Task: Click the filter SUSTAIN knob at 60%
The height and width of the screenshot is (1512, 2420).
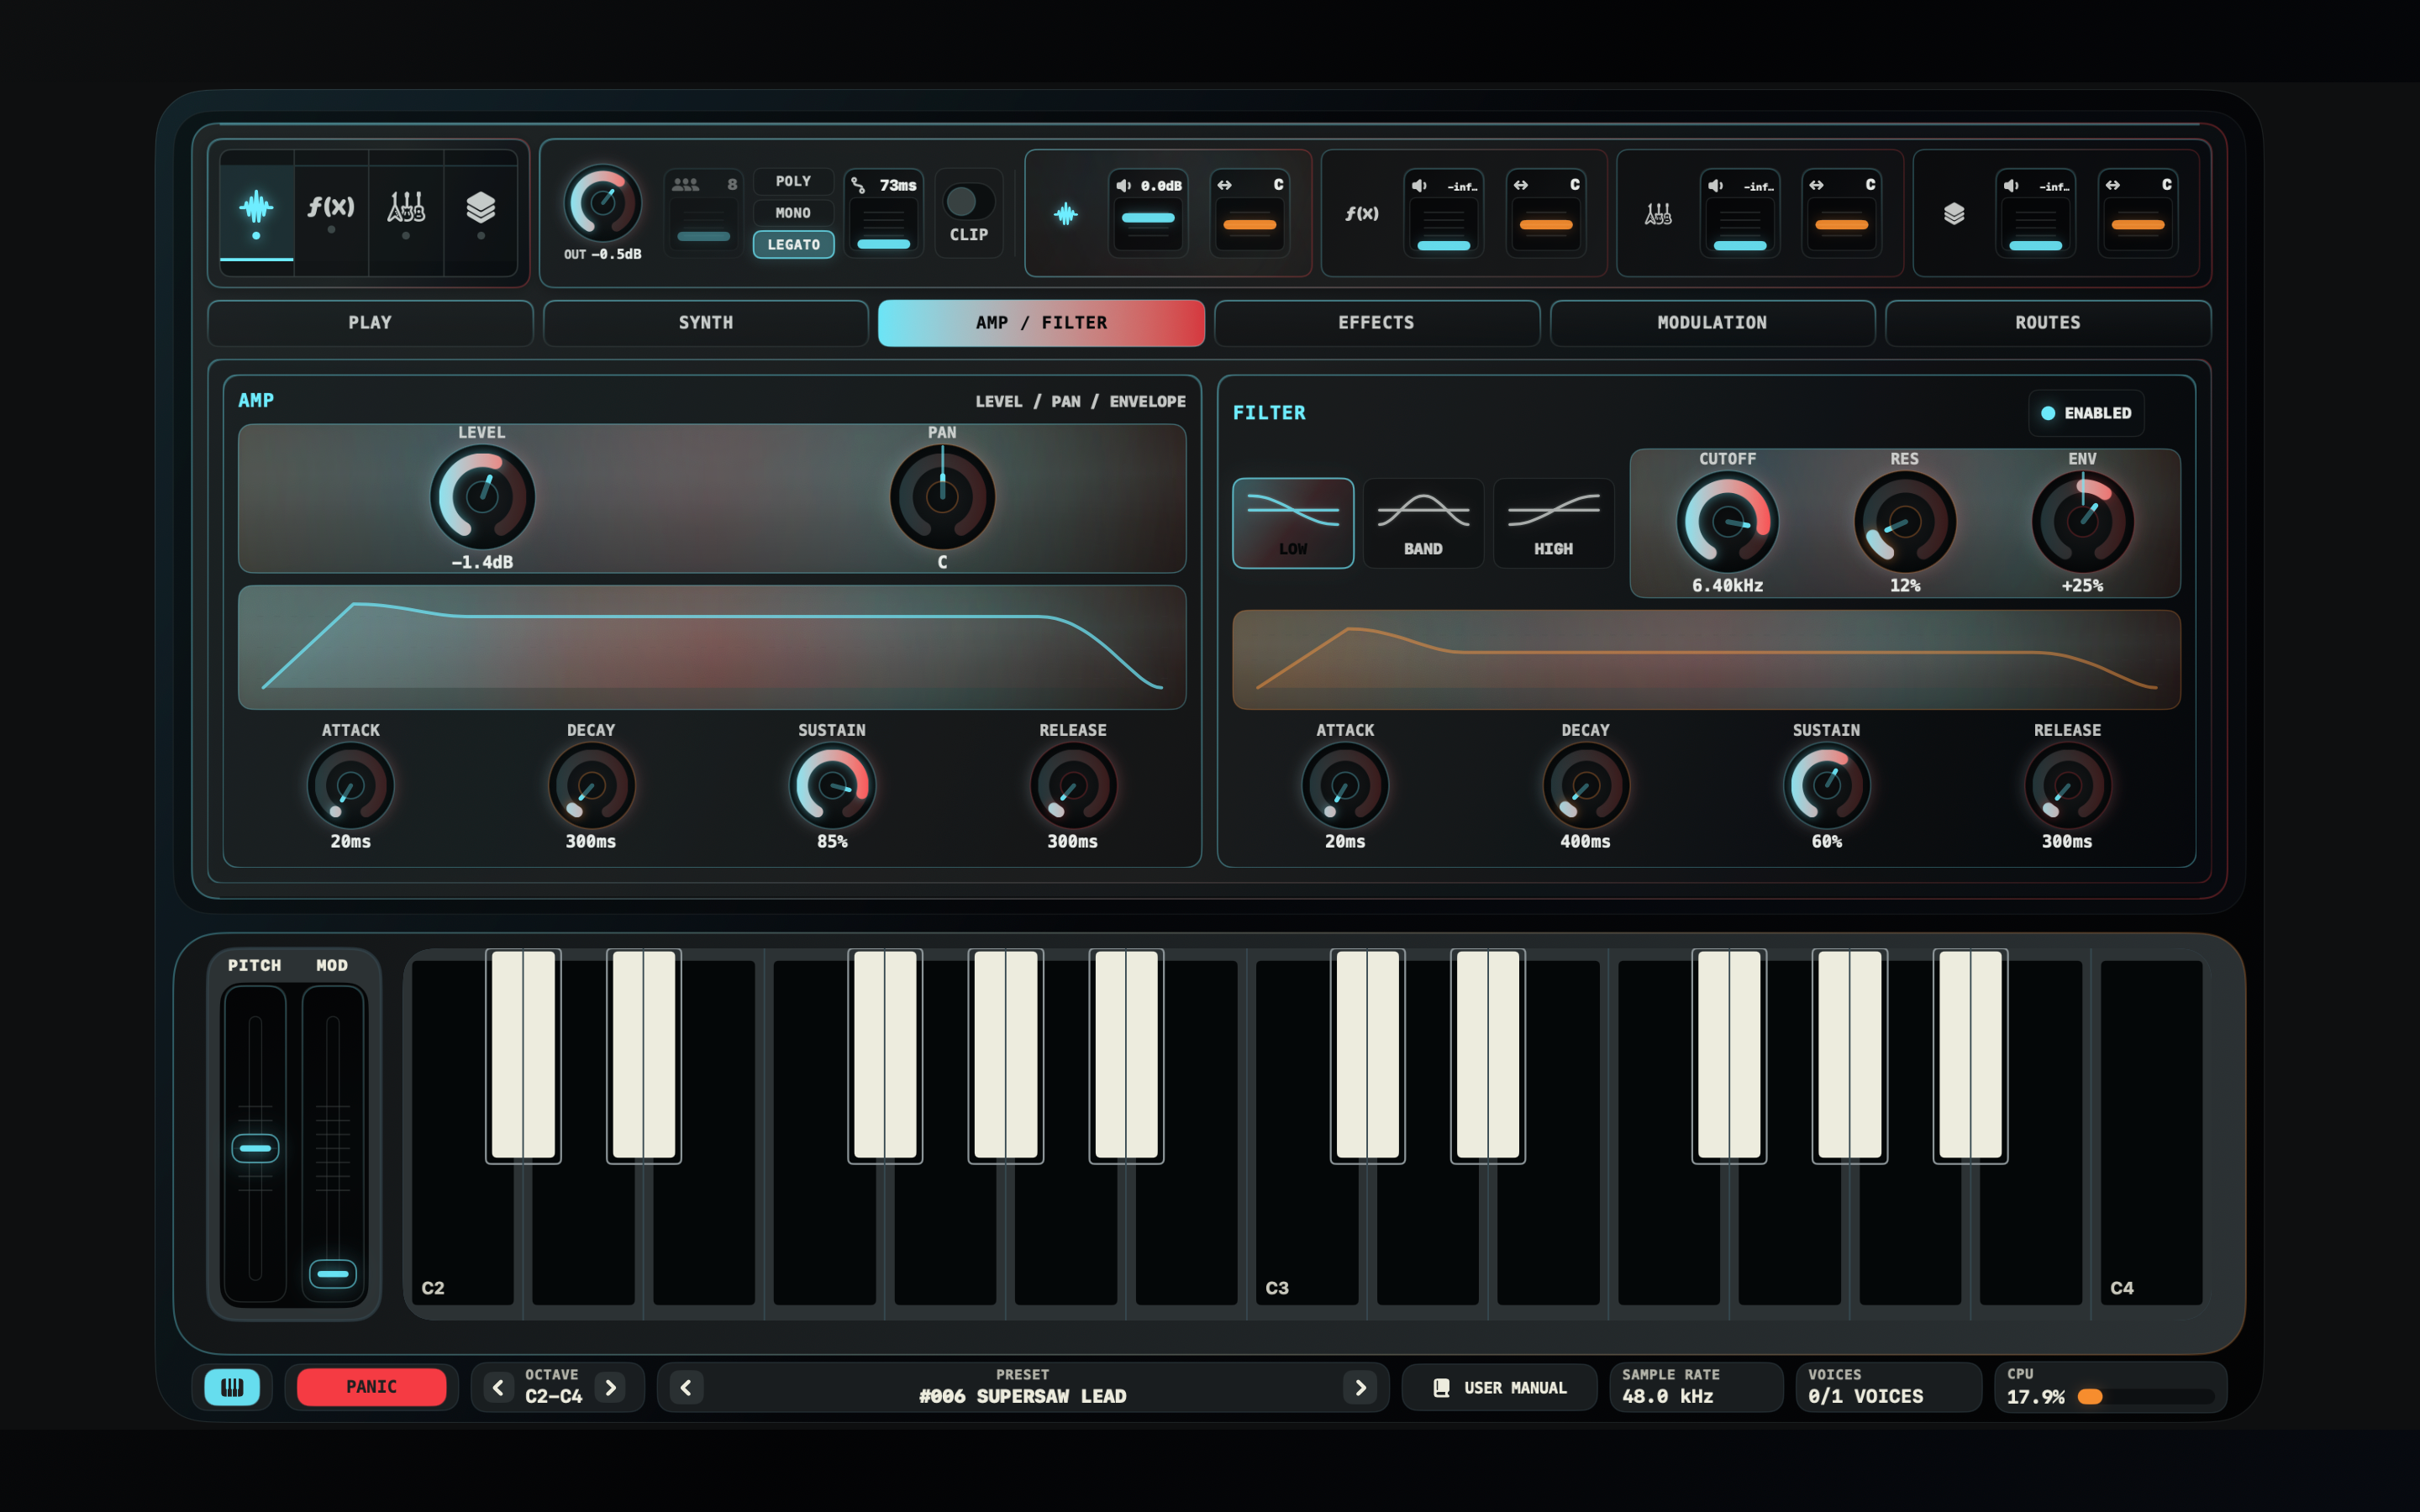Action: tap(1827, 786)
